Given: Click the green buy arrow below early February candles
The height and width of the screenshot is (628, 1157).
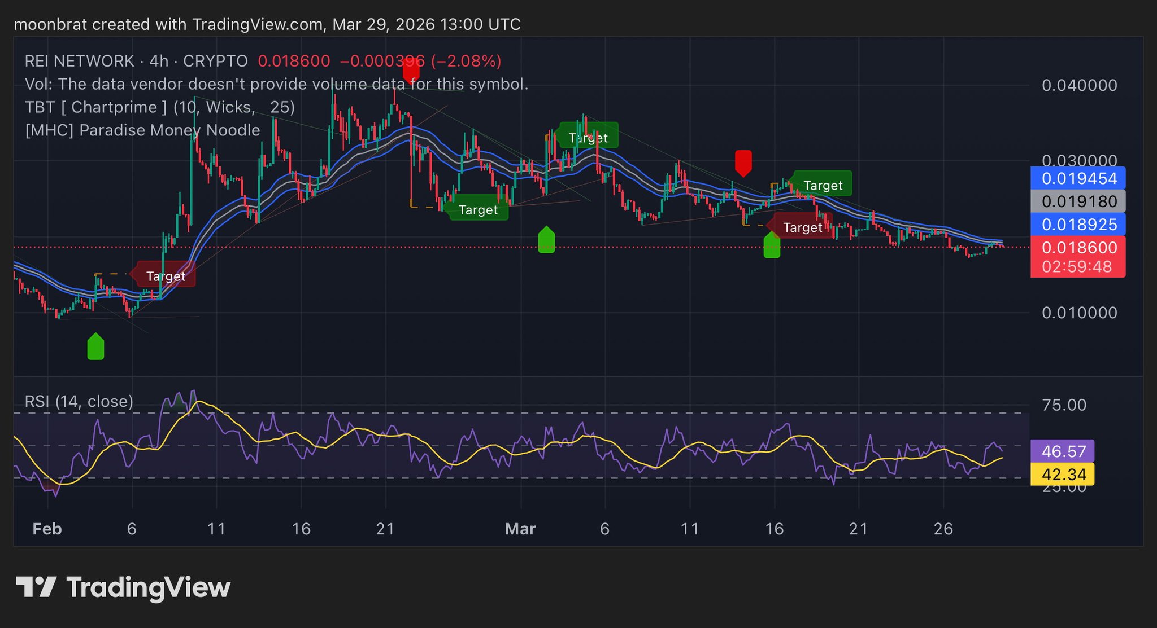Looking at the screenshot, I should pyautogui.click(x=95, y=346).
